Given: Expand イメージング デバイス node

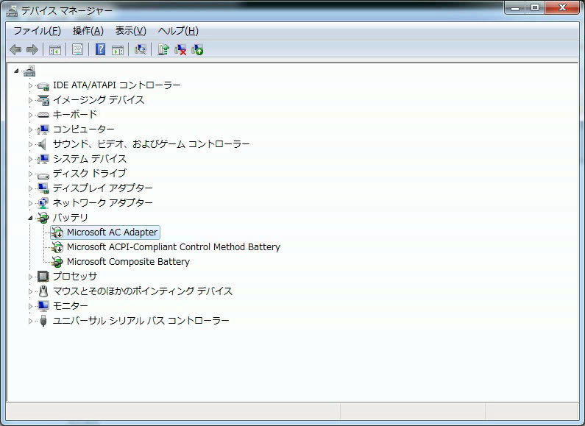Looking at the screenshot, I should tap(30, 100).
